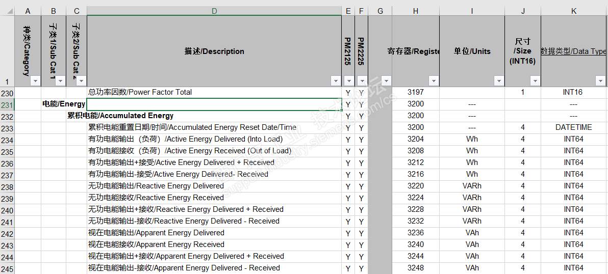Select 无功电能接收/Reactive Energy Received cell
The height and width of the screenshot is (274, 608).
click(214, 198)
